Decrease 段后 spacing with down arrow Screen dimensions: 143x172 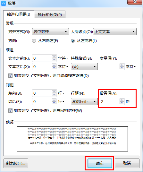point(54,103)
